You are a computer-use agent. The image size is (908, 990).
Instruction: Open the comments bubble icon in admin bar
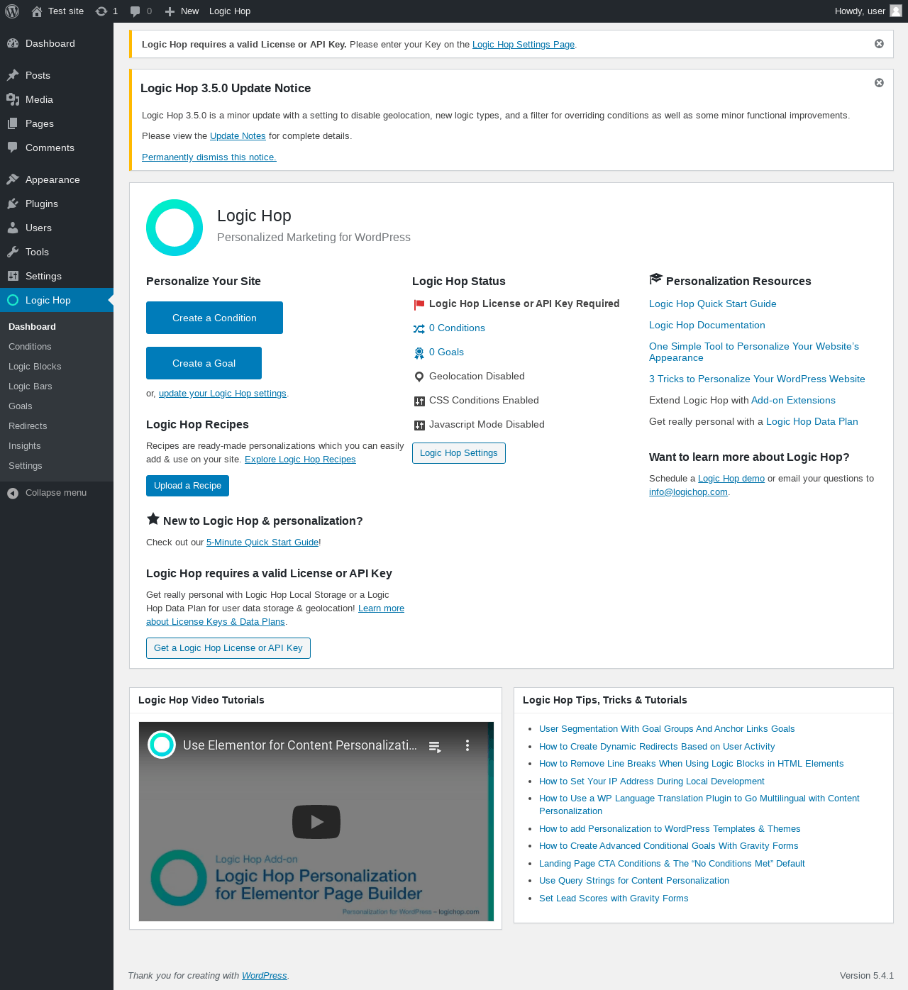(135, 11)
